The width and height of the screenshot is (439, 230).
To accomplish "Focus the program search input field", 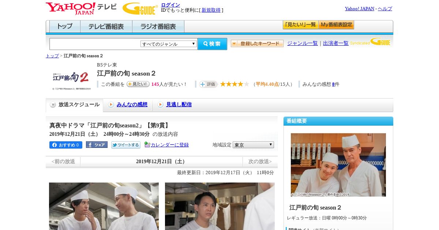I will pos(95,44).
